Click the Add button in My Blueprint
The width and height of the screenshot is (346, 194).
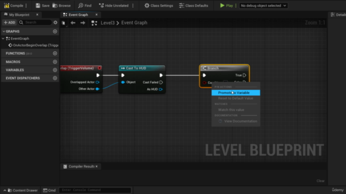coord(10,23)
